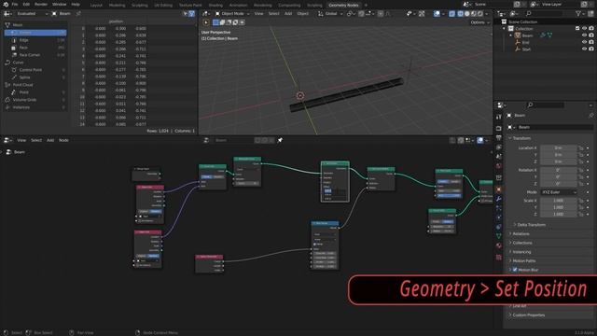Click the position column header

[116, 21]
